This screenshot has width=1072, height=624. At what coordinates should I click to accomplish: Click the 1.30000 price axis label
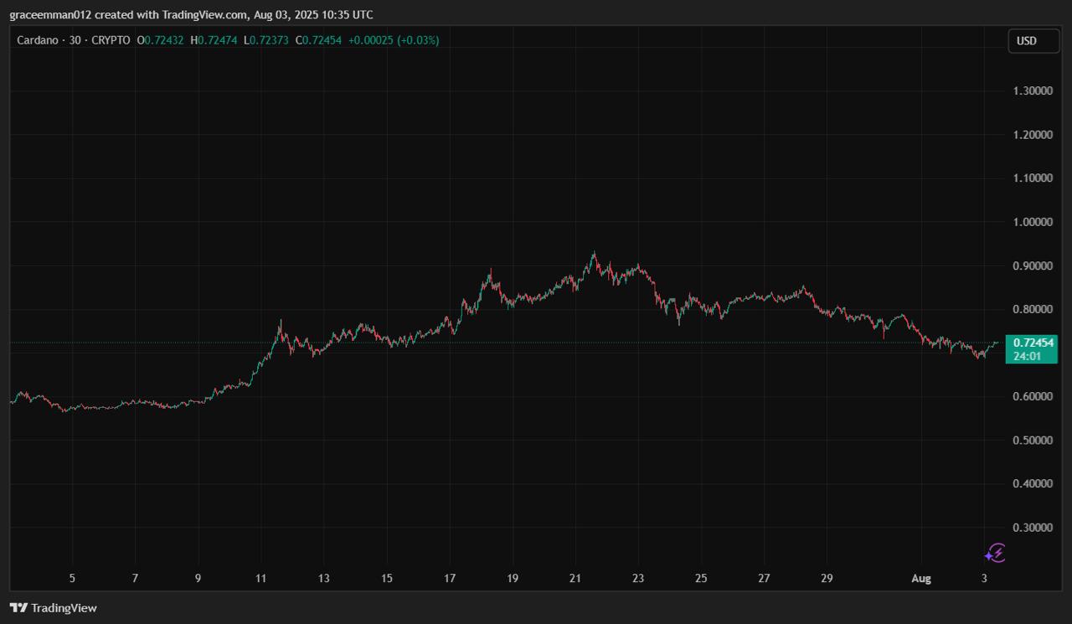point(1032,91)
